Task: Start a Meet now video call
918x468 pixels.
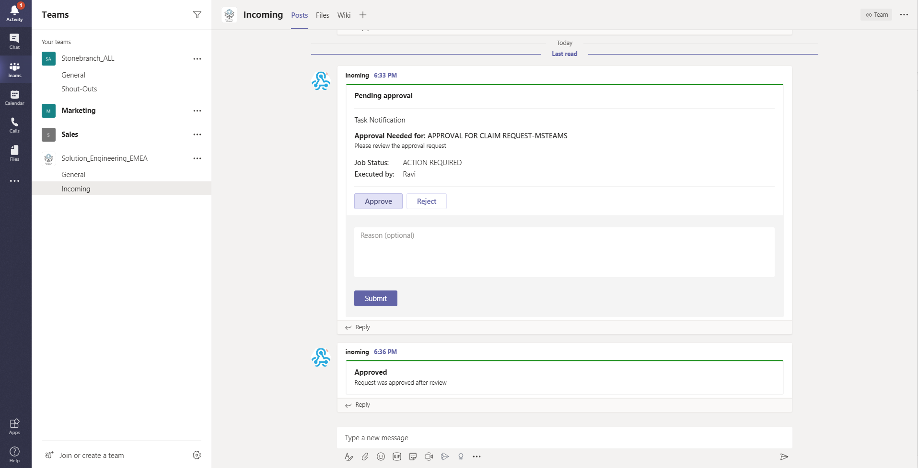Action: (x=429, y=457)
